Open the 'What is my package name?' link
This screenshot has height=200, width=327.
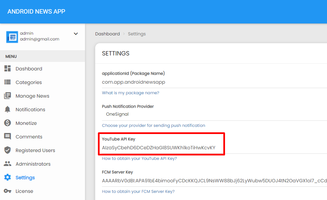pos(131,93)
